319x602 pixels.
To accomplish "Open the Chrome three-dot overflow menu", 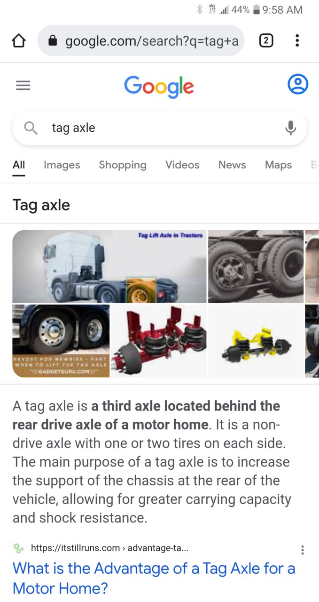I will tap(297, 41).
